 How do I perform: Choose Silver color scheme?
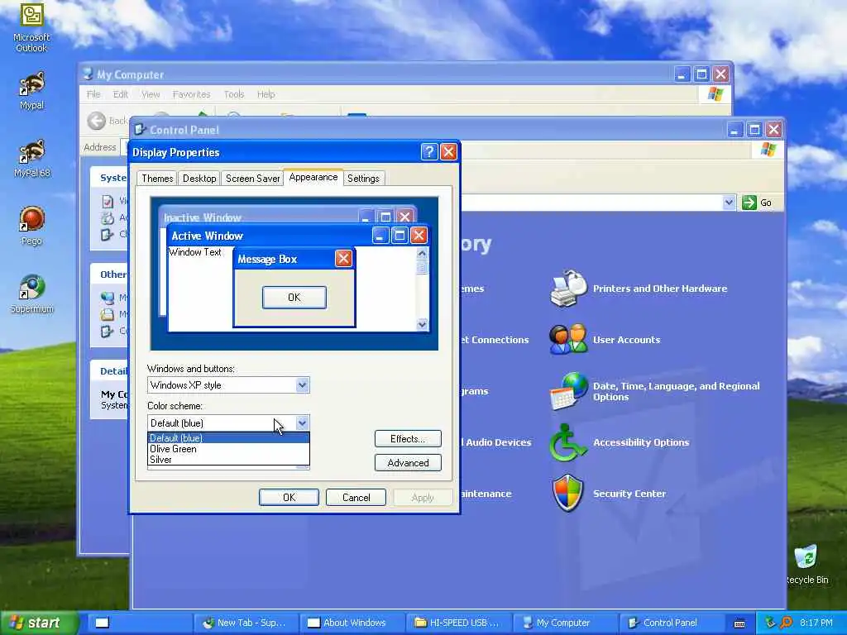tap(228, 460)
